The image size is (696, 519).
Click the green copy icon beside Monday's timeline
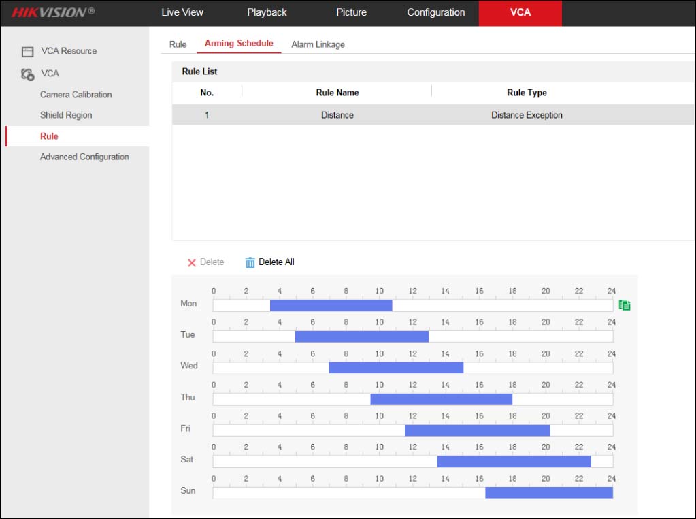pos(624,305)
